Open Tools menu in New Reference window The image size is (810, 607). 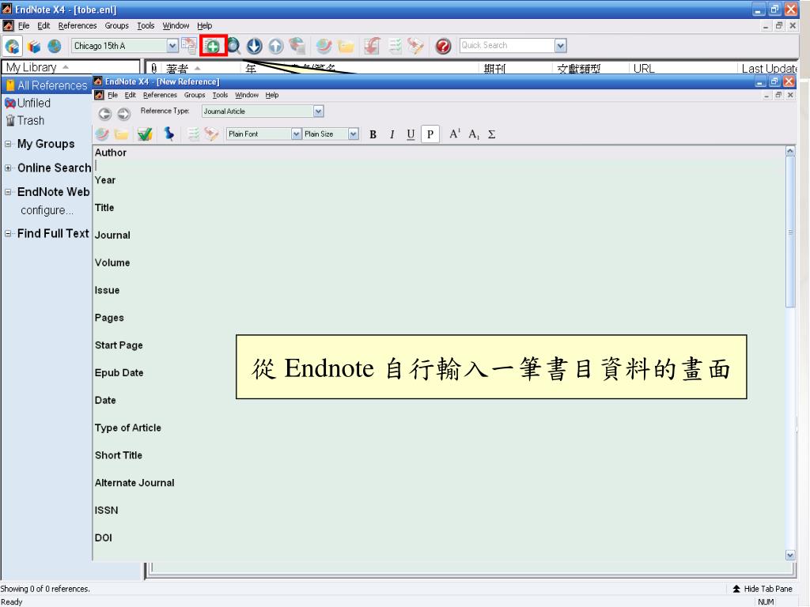(x=220, y=95)
